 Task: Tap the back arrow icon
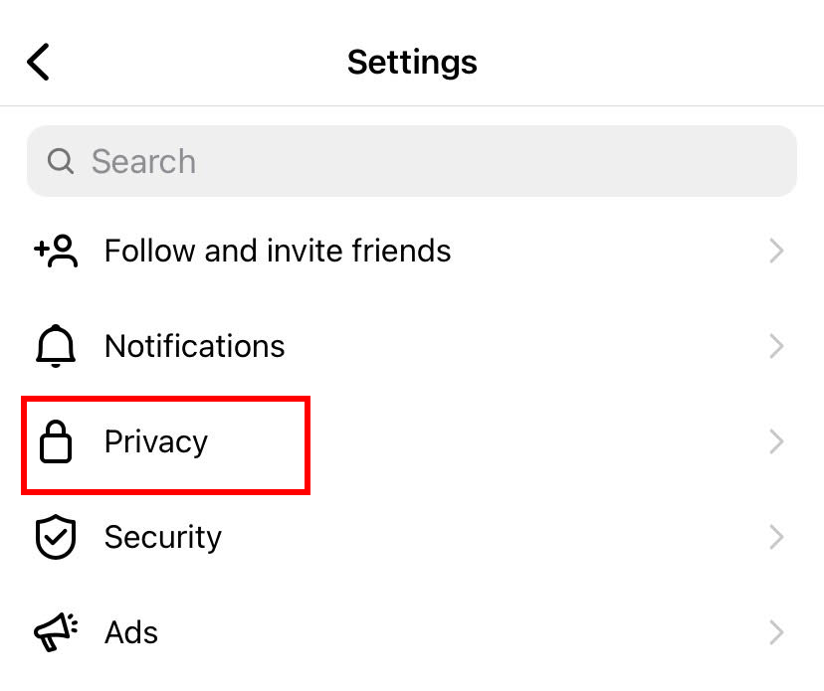click(x=38, y=62)
